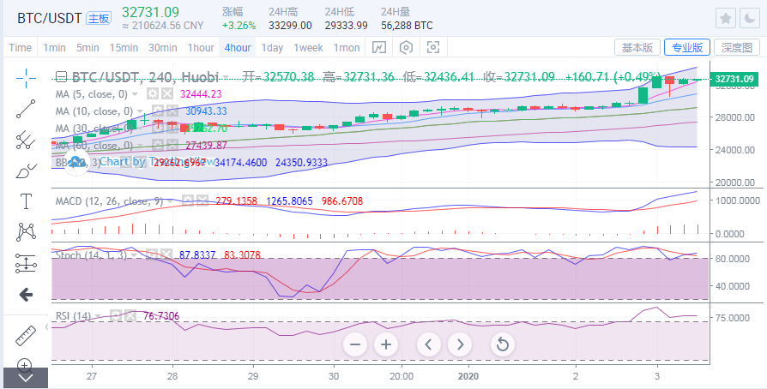Switch to 基本版 basic chart
Viewport: 767px width, 389px height.
pos(637,47)
